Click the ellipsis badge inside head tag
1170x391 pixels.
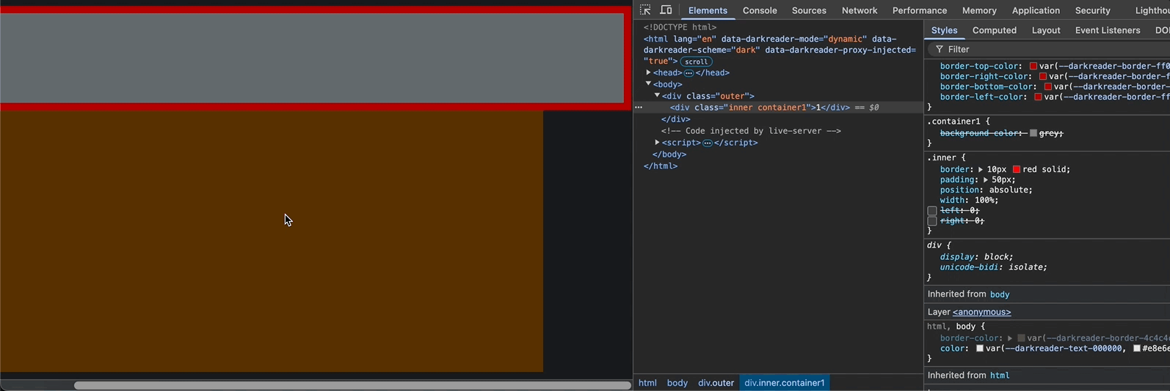(x=688, y=73)
